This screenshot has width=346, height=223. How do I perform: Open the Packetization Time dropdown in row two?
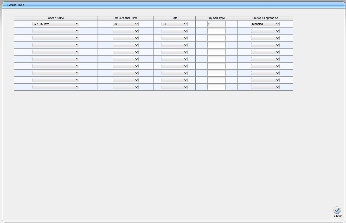126,31
